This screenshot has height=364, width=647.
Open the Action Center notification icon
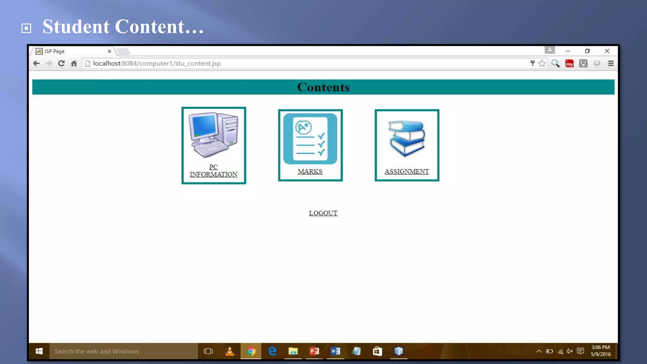[x=580, y=351]
